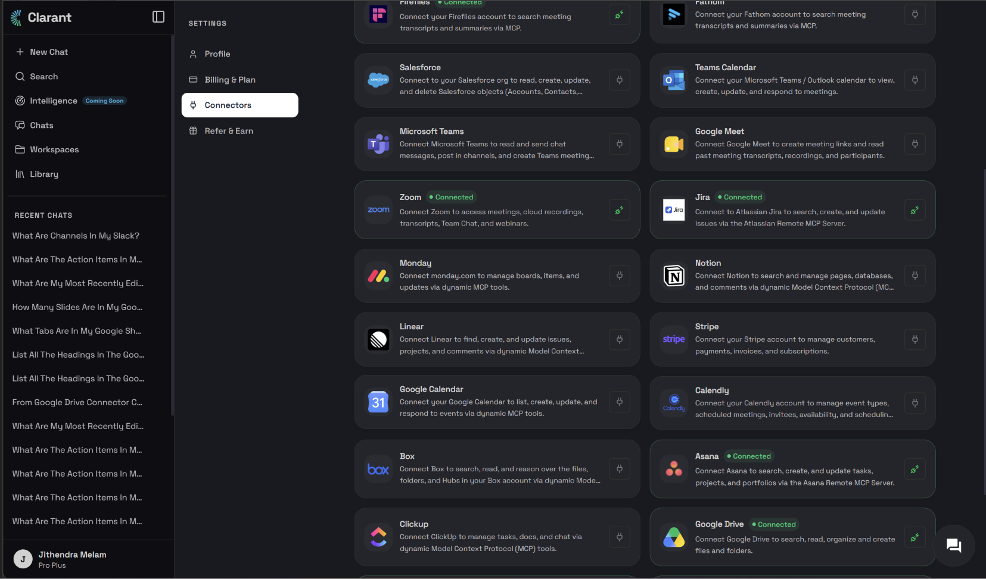986x579 pixels.
Task: Click the Linear connect plug icon
Action: (x=620, y=339)
